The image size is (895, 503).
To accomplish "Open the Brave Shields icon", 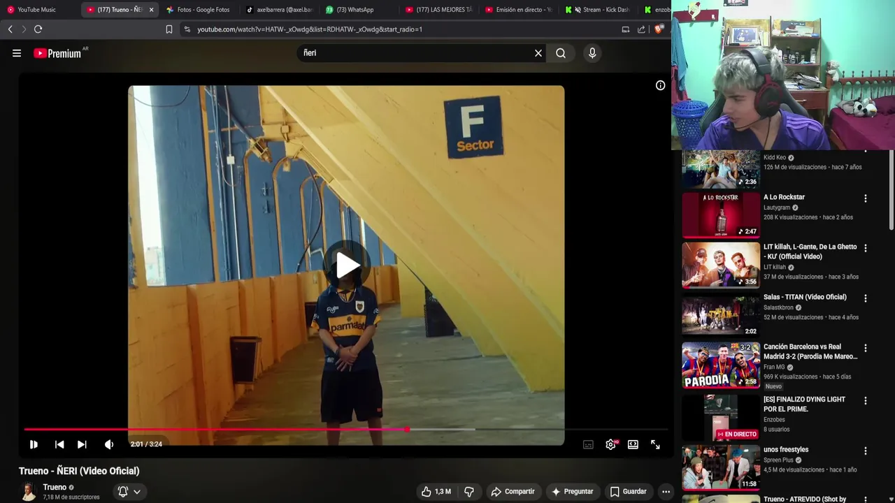I will coord(658,29).
